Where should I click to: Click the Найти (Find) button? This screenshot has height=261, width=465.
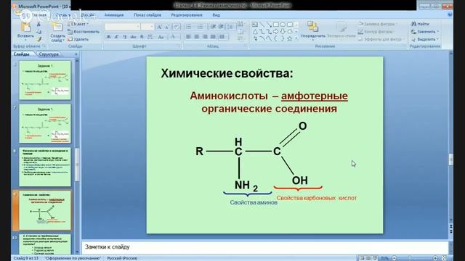pyautogui.click(x=420, y=24)
